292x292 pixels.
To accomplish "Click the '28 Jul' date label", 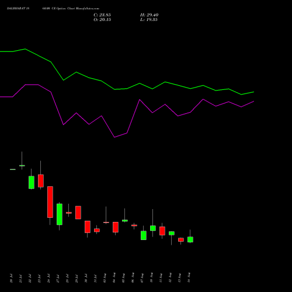I will pyautogui.click(x=67, y=279).
